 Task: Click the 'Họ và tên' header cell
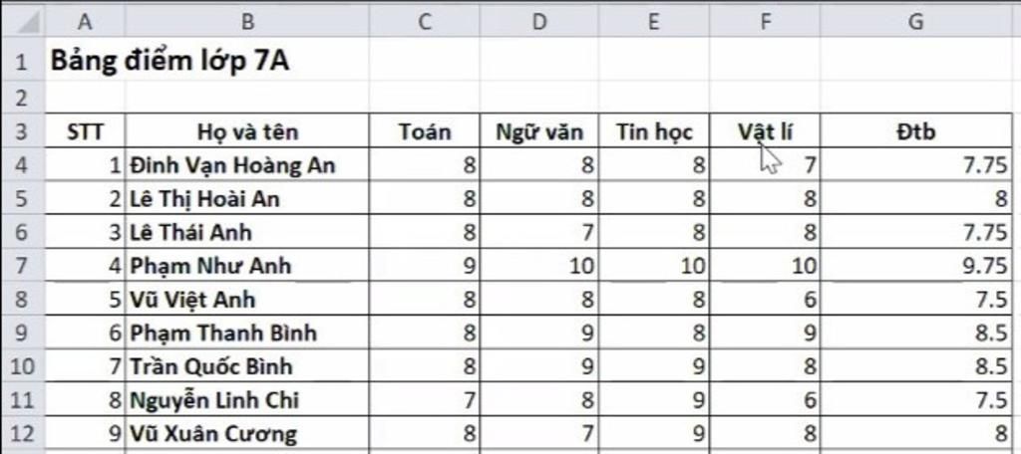tap(247, 131)
